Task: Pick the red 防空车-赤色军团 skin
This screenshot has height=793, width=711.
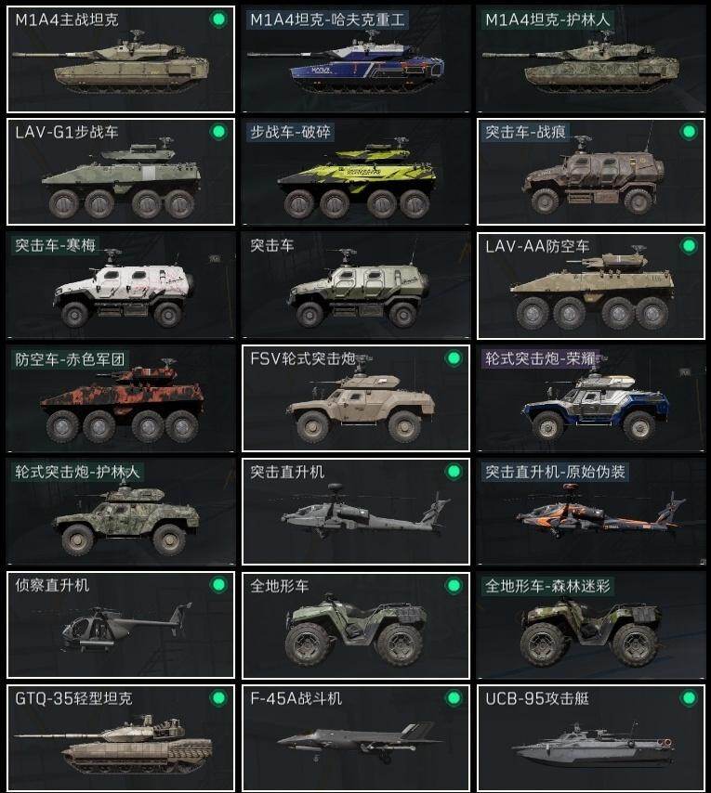Action: [121, 398]
